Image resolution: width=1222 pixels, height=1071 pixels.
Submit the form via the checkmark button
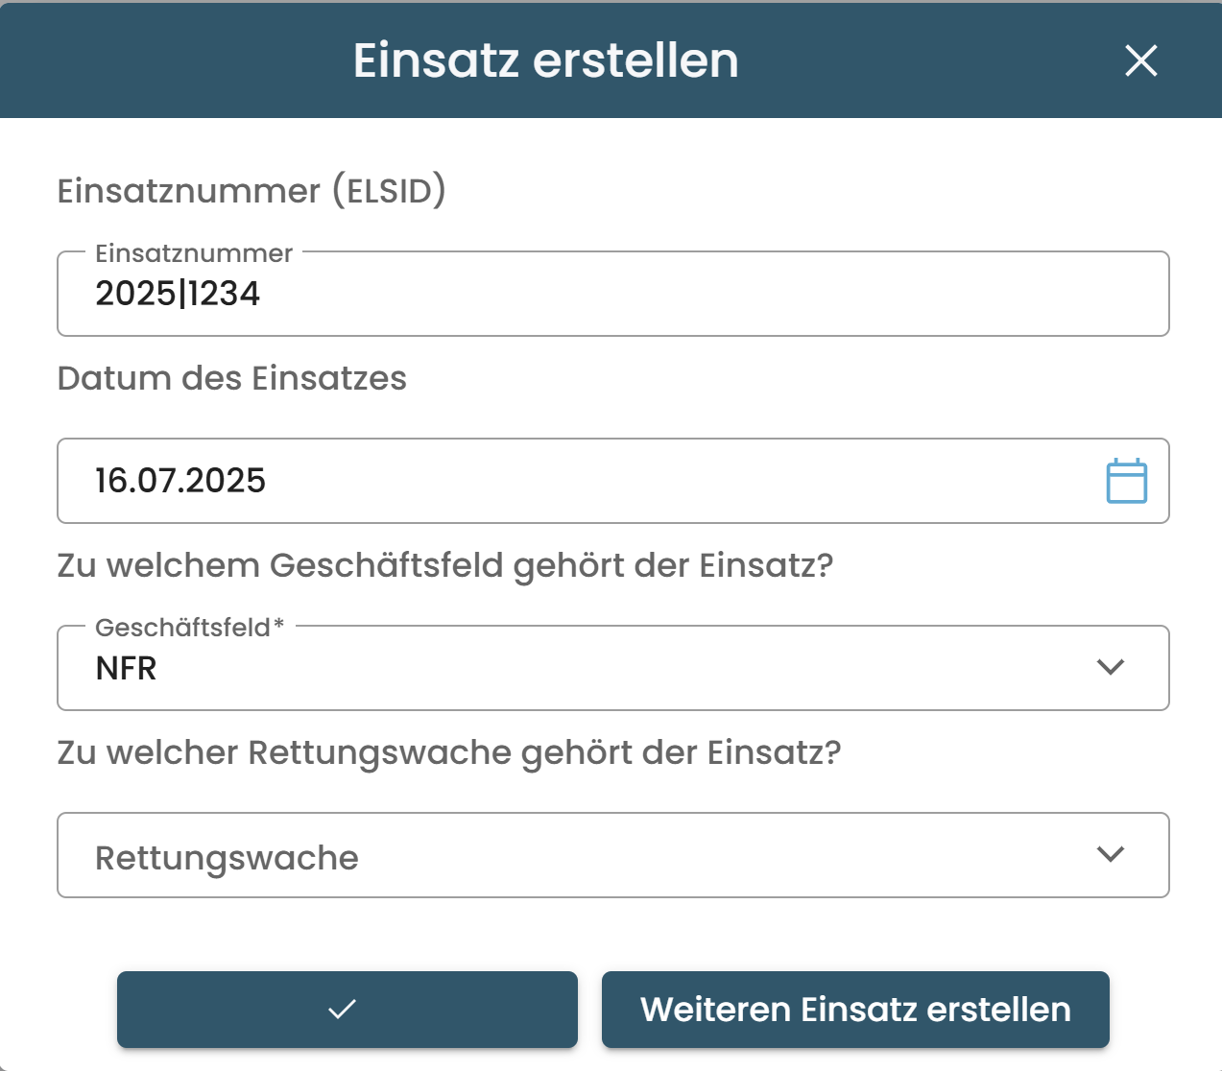347,1009
